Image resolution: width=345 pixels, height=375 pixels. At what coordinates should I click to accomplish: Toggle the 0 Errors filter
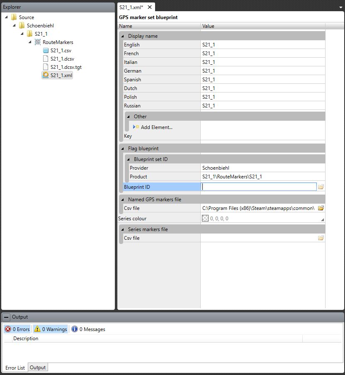coord(17,329)
